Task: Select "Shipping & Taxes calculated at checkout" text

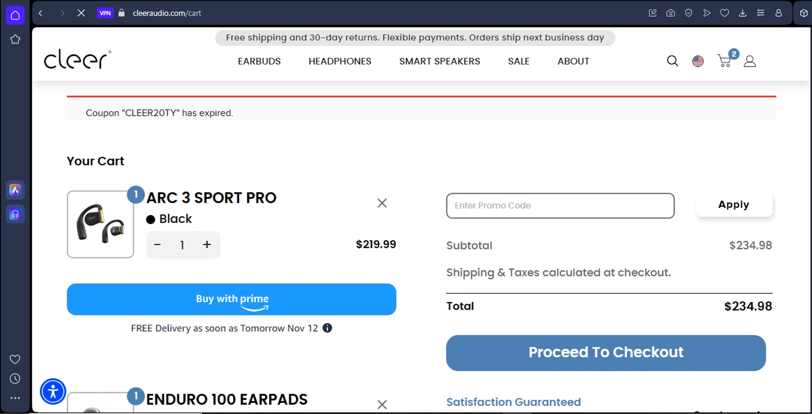Action: pyautogui.click(x=558, y=273)
